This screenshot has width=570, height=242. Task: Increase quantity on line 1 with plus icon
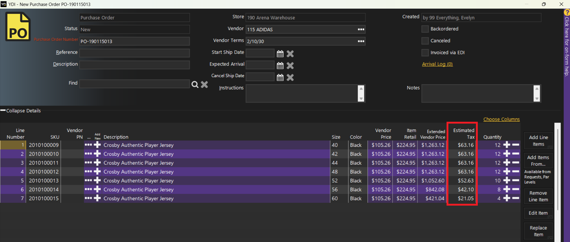click(506, 145)
